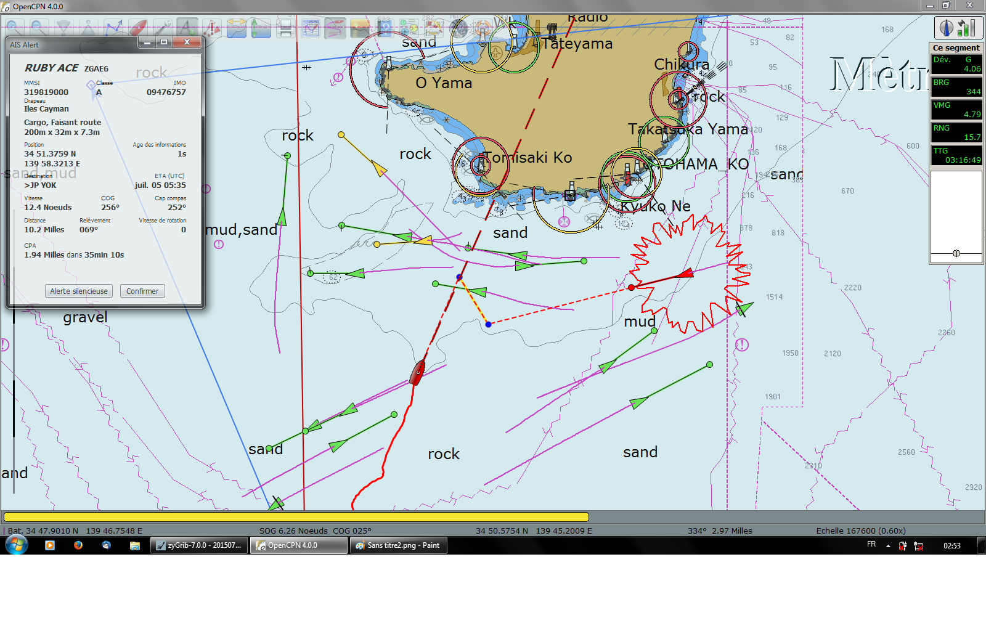Screen dimensions: 986x639
Task: Change color scheme with the sunset icon
Action: 359,28
